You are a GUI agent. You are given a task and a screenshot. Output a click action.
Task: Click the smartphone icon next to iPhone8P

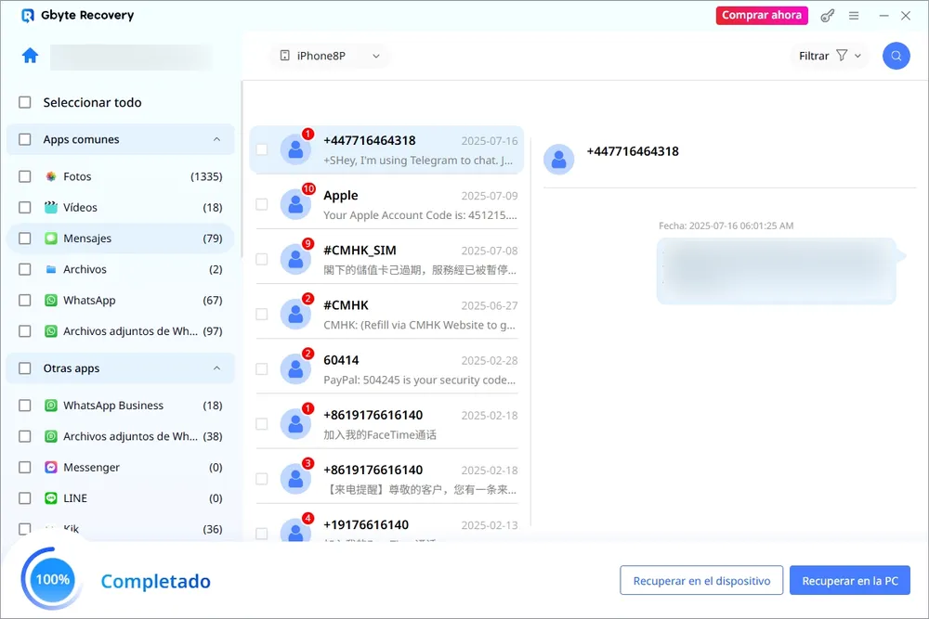point(283,56)
